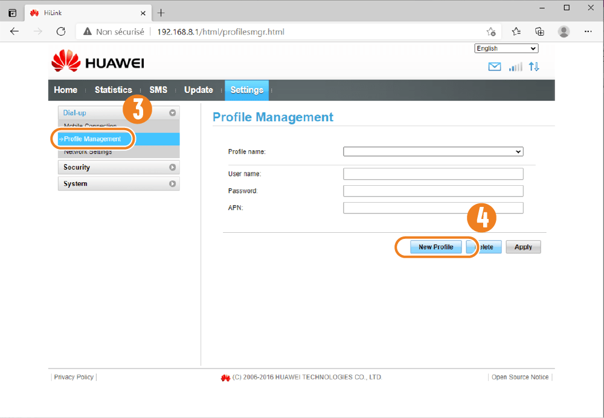Click the Password input field
This screenshot has width=604, height=418.
click(433, 191)
